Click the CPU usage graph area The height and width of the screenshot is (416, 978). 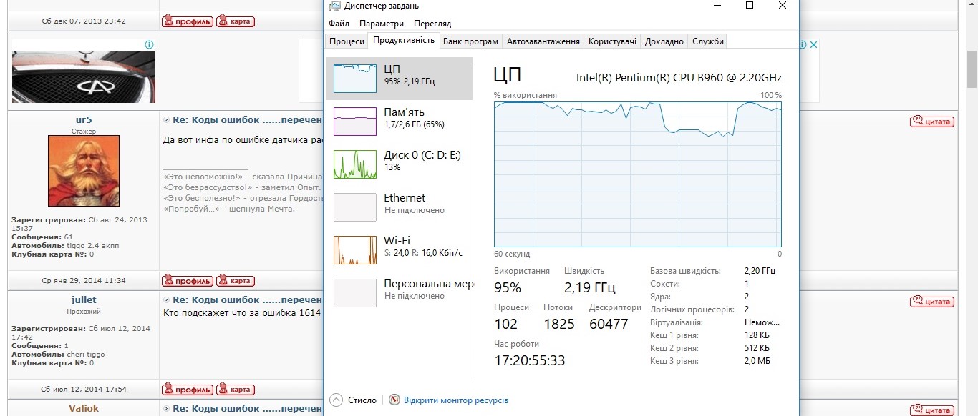pyautogui.click(x=637, y=174)
